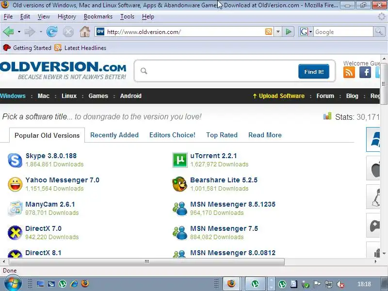This screenshot has height=291, width=388.
Task: Click the Bearshare bear icon
Action: click(179, 184)
